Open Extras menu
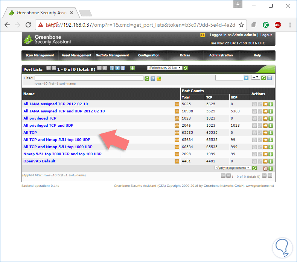This screenshot has width=297, height=262. pos(185,55)
